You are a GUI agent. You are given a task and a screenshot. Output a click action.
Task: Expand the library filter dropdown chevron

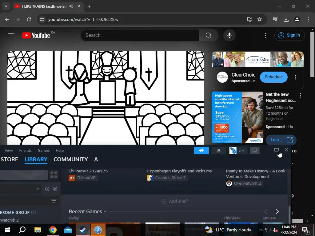tap(38, 189)
